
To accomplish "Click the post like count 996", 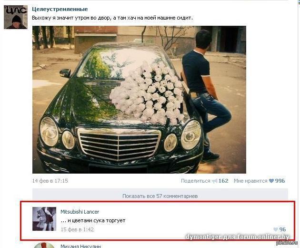I will (280, 181).
